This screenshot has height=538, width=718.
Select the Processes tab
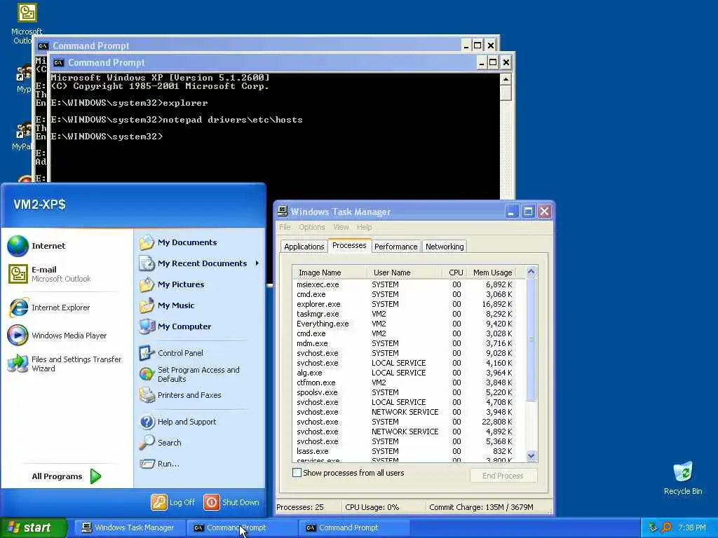tap(349, 245)
